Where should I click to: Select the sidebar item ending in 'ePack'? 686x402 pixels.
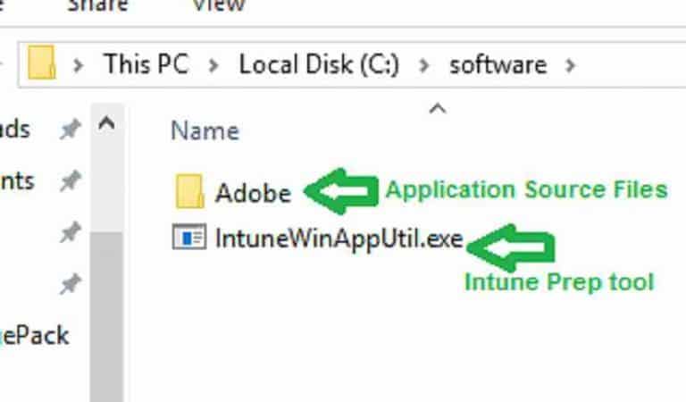pos(34,336)
